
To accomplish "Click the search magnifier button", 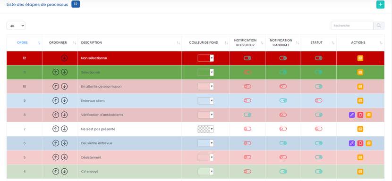I will (379, 26).
